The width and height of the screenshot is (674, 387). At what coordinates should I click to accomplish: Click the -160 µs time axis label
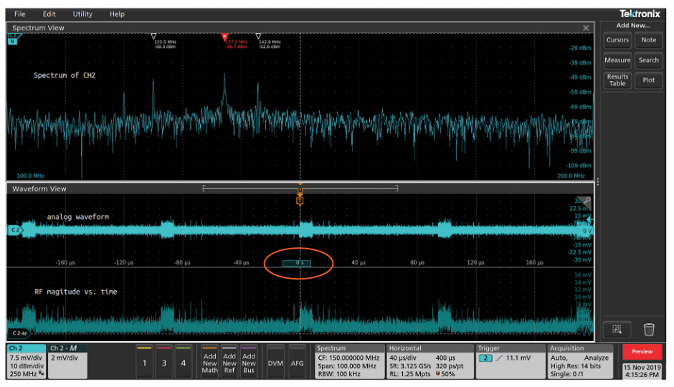65,262
